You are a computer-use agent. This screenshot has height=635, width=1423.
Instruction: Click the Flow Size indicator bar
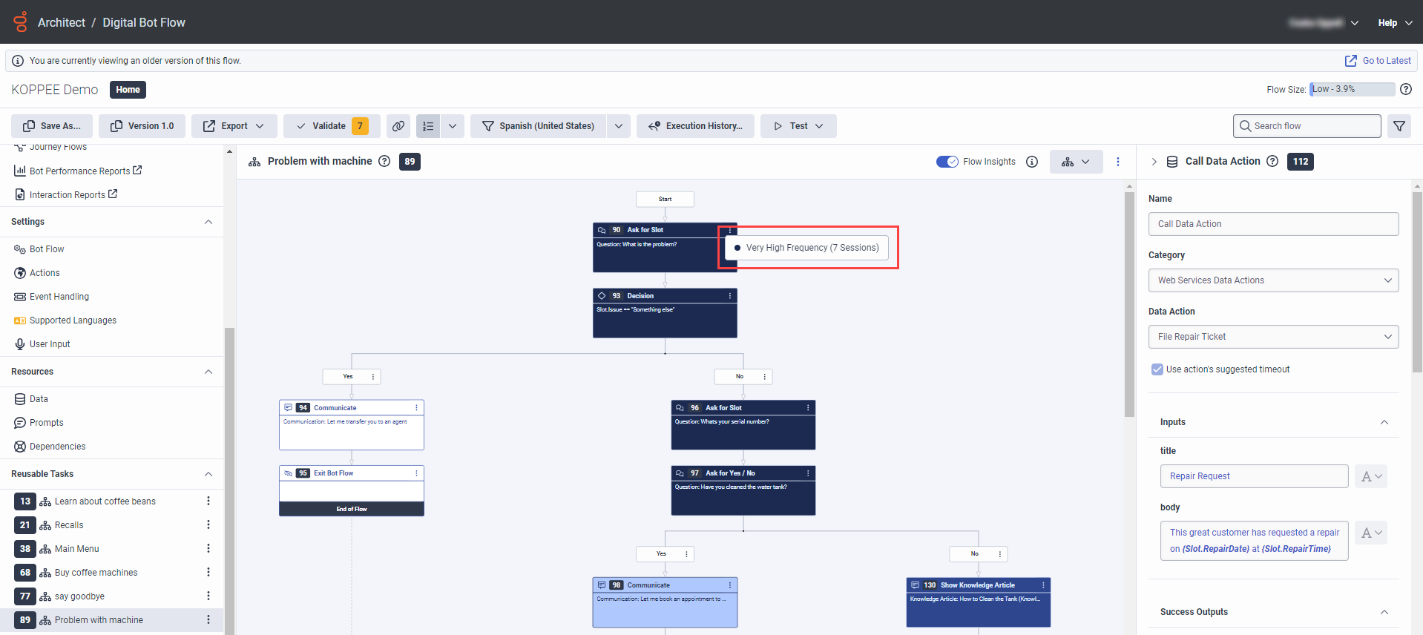(x=1352, y=89)
